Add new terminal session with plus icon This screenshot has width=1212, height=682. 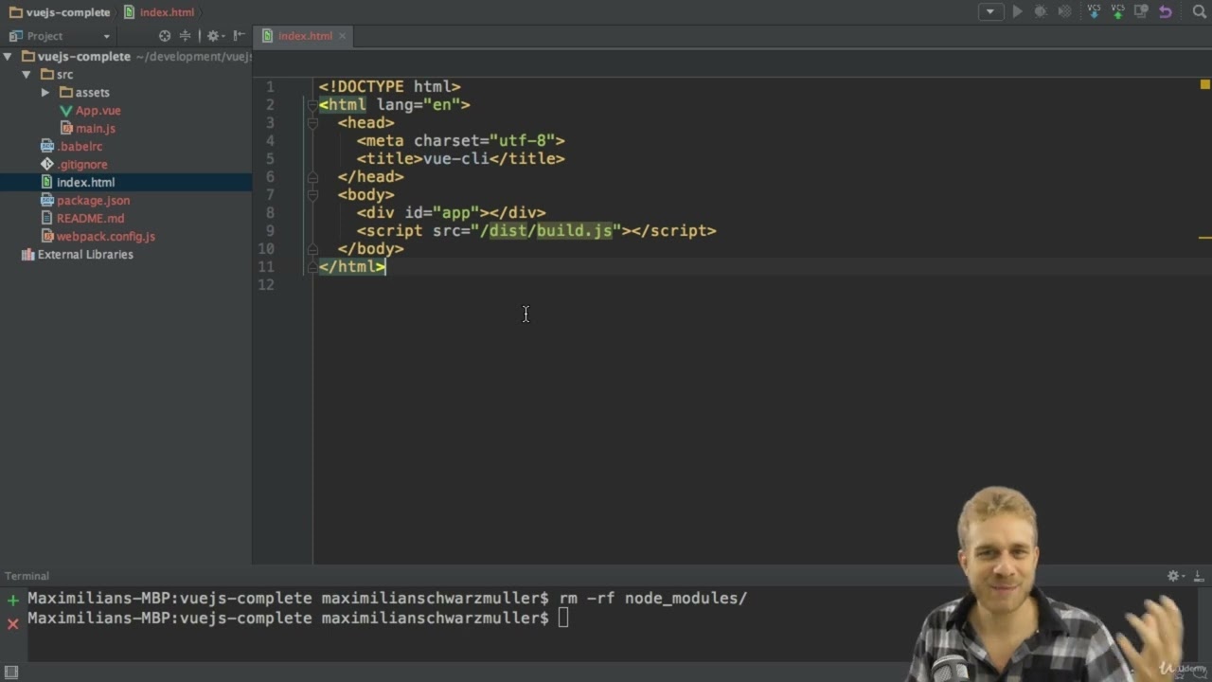pyautogui.click(x=12, y=601)
